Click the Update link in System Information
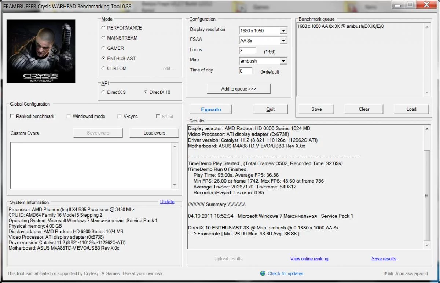440x283 pixels. click(167, 202)
